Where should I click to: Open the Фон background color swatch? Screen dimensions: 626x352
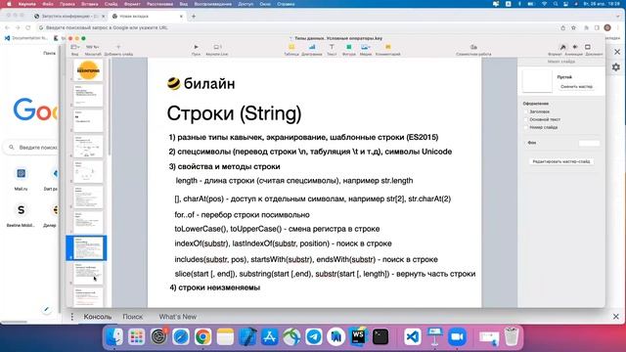coord(589,143)
